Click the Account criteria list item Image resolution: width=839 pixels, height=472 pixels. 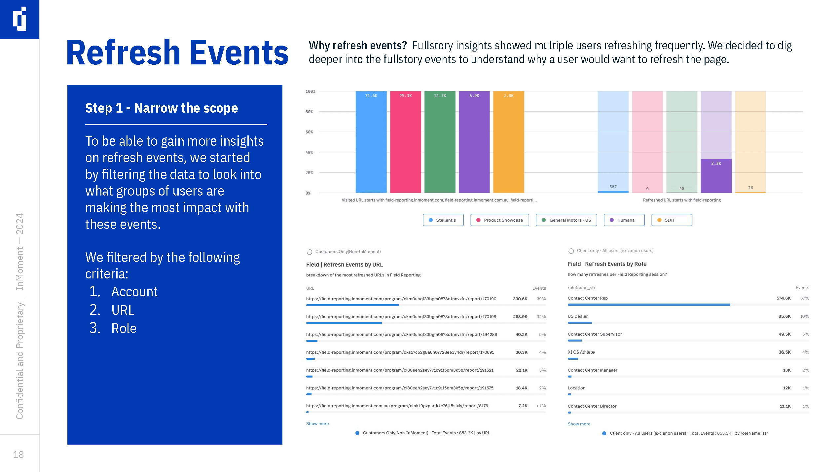click(x=134, y=292)
